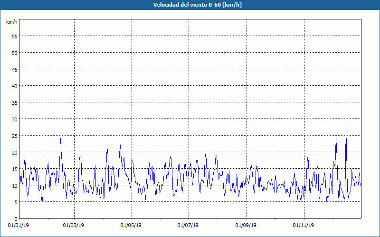Click the y-axis value 5
This screenshot has height=237, width=380.
pos(16,202)
